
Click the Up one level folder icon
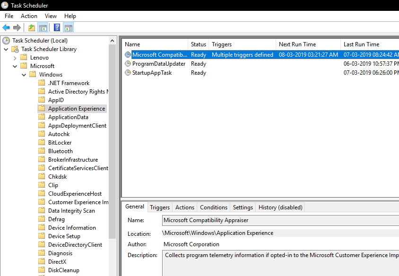click(x=32, y=27)
